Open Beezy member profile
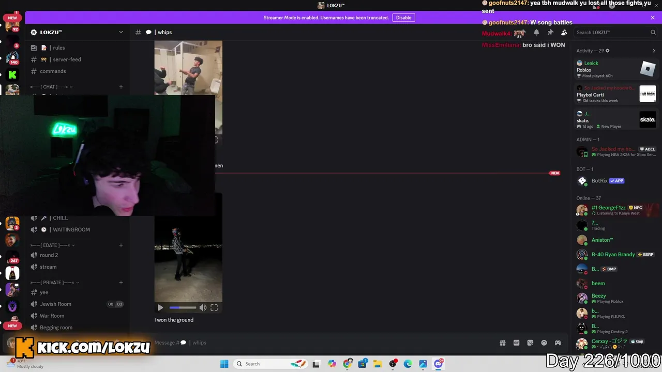Image resolution: width=662 pixels, height=372 pixels. [x=616, y=298]
